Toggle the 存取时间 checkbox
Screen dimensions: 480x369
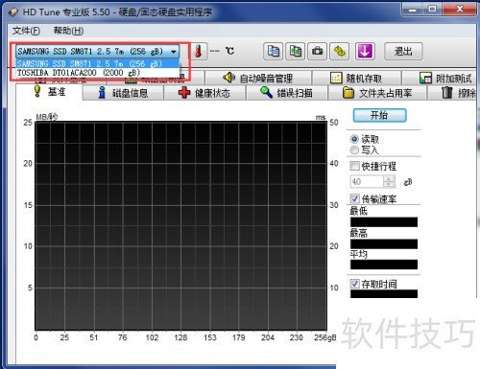(354, 284)
